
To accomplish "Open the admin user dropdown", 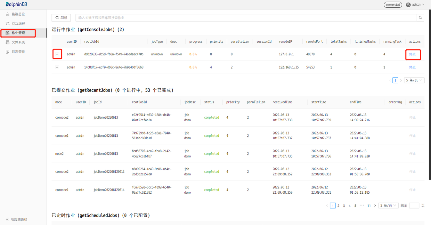I will (415, 5).
